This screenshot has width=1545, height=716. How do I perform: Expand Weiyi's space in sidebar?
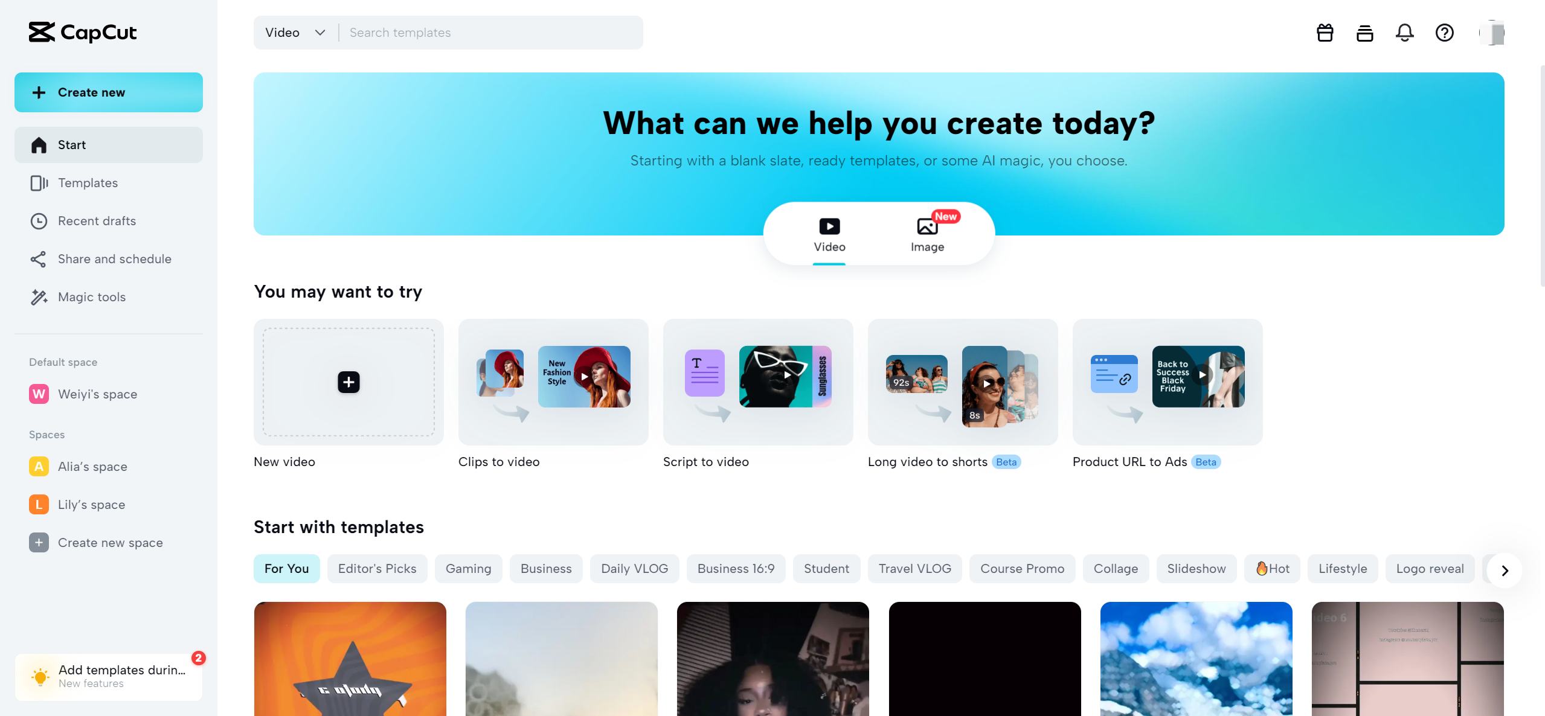point(98,394)
